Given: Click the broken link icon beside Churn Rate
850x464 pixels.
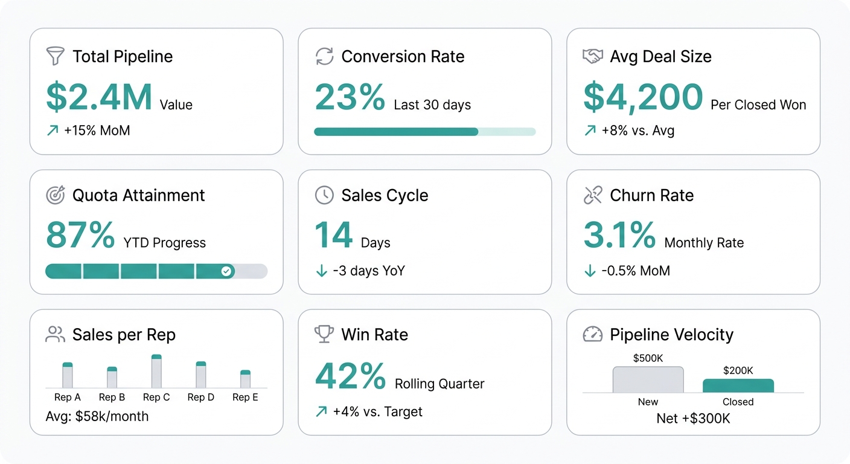Looking at the screenshot, I should [592, 195].
